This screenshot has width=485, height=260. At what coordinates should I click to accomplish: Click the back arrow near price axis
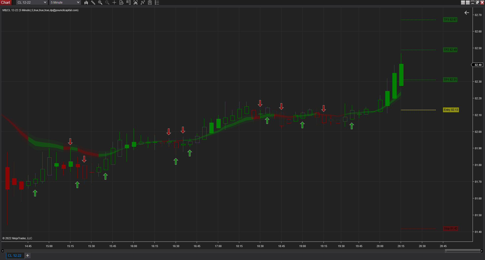point(467,13)
